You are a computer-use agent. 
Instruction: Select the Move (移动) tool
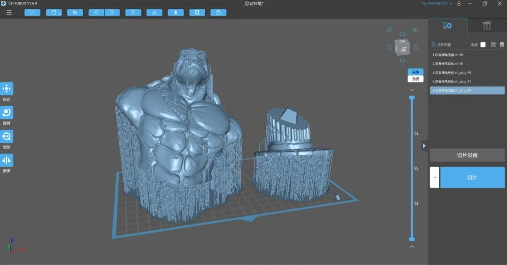tap(7, 89)
